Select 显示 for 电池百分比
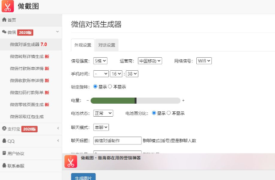The height and width of the screenshot is (180, 275). [x=154, y=113]
